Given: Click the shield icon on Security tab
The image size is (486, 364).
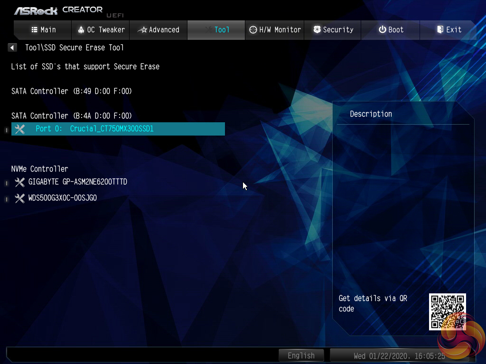Looking at the screenshot, I should click(317, 30).
